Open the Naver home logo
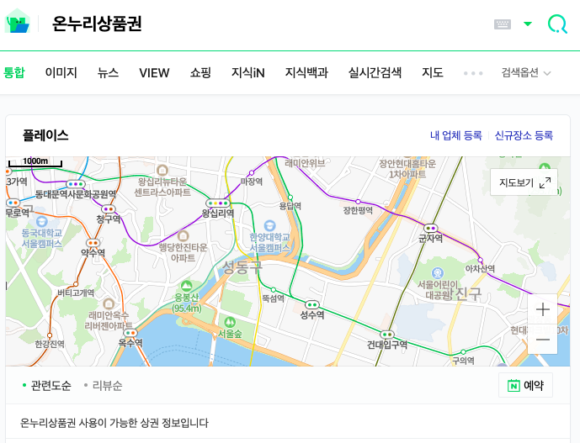This screenshot has height=443, width=580. (17, 22)
